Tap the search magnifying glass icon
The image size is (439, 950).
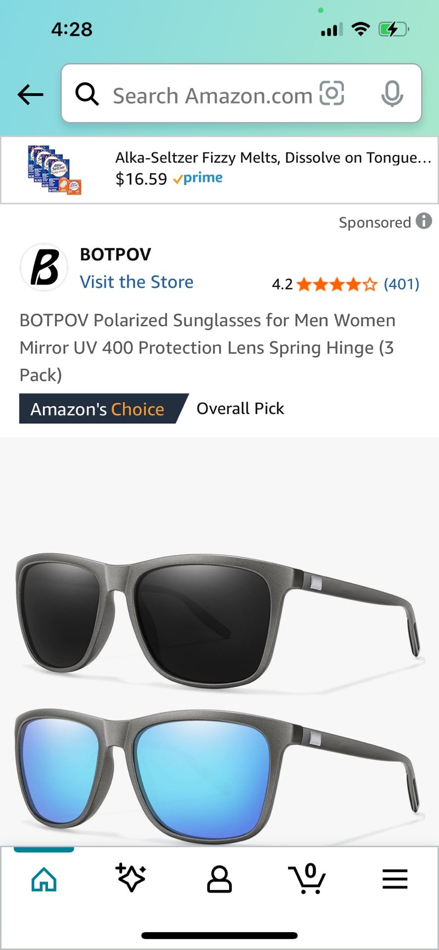(87, 94)
